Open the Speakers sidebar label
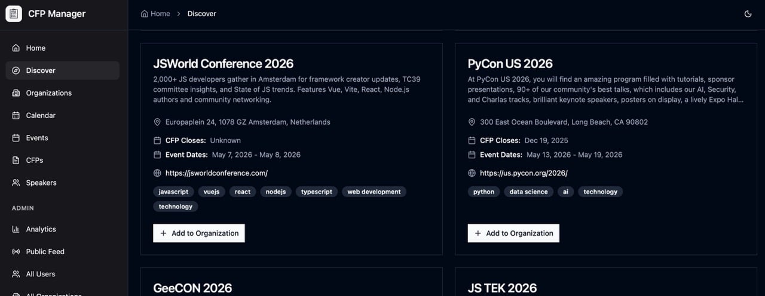 point(41,183)
